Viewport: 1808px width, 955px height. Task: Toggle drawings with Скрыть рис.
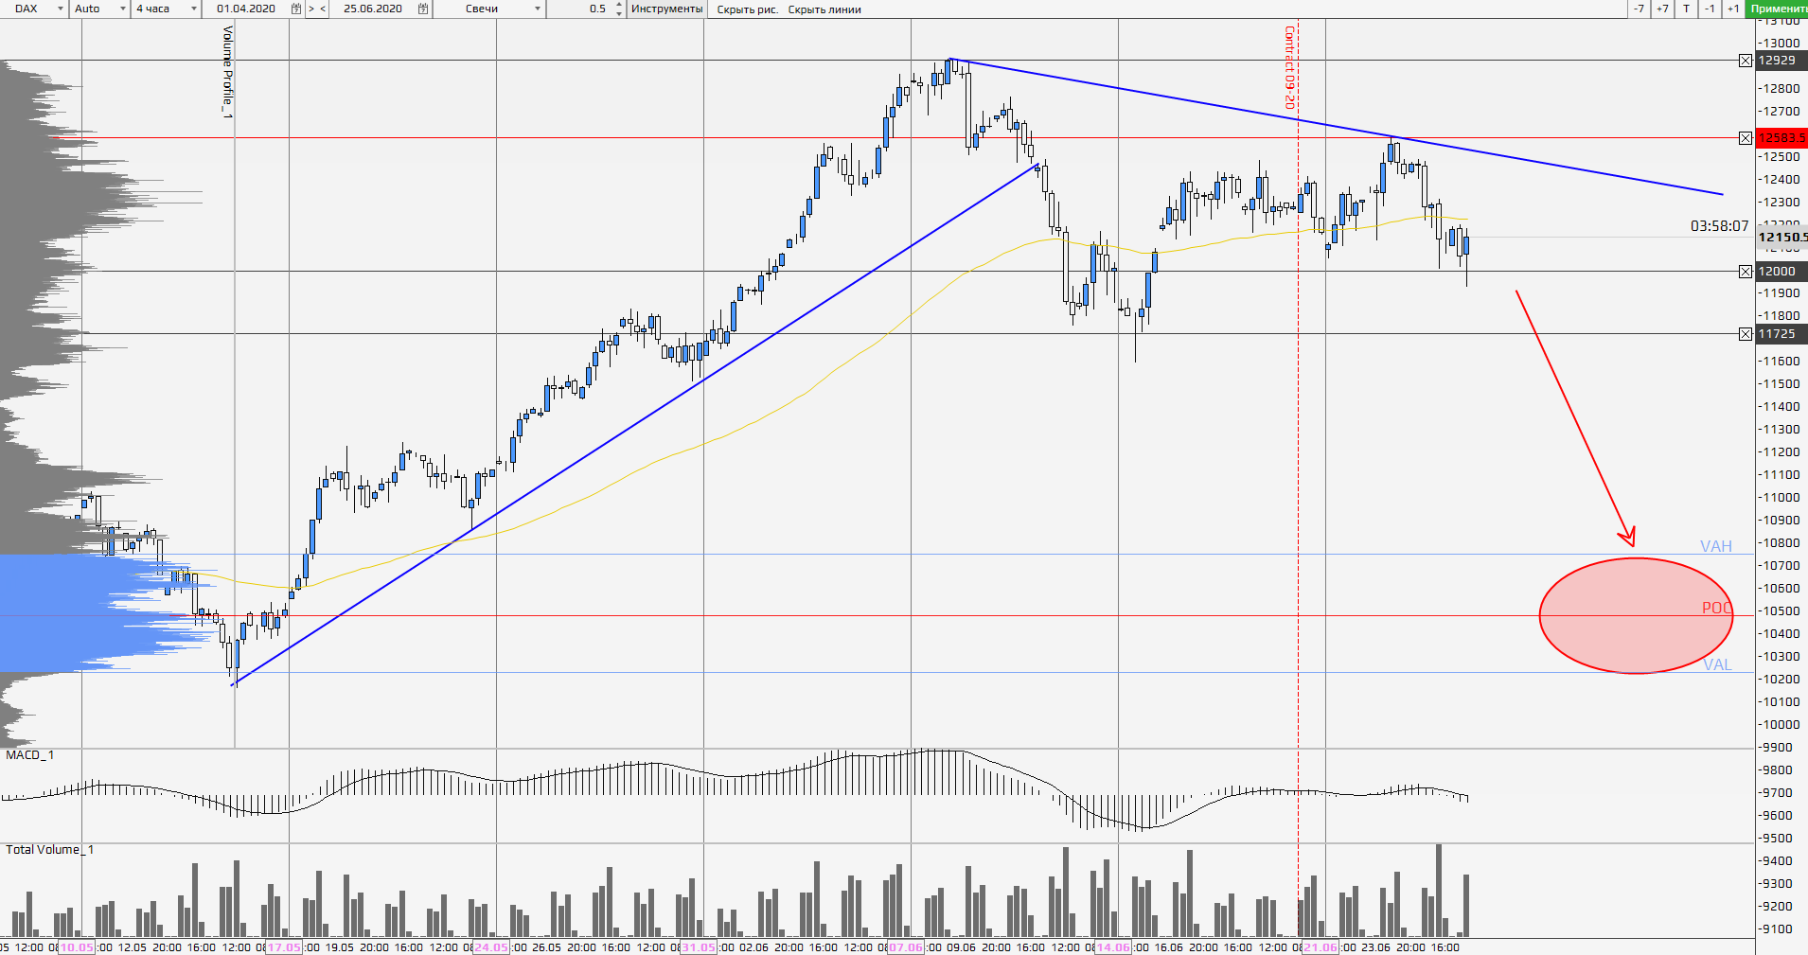tap(747, 9)
